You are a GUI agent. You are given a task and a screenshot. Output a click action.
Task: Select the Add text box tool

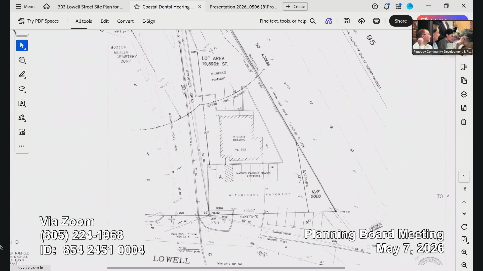(x=22, y=103)
